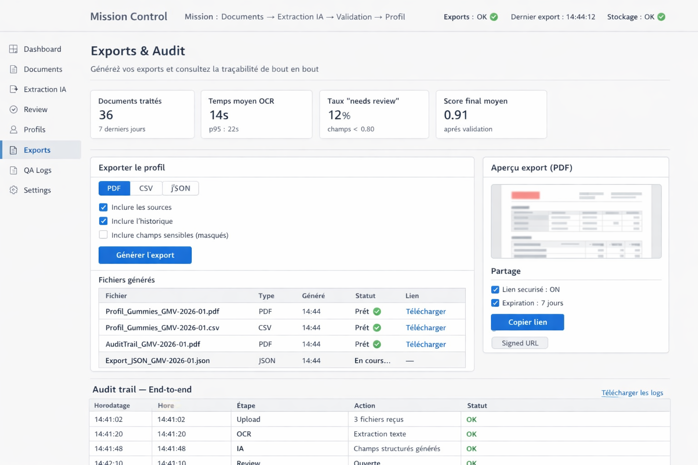Select the Profils person icon
The height and width of the screenshot is (465, 698).
click(x=14, y=130)
